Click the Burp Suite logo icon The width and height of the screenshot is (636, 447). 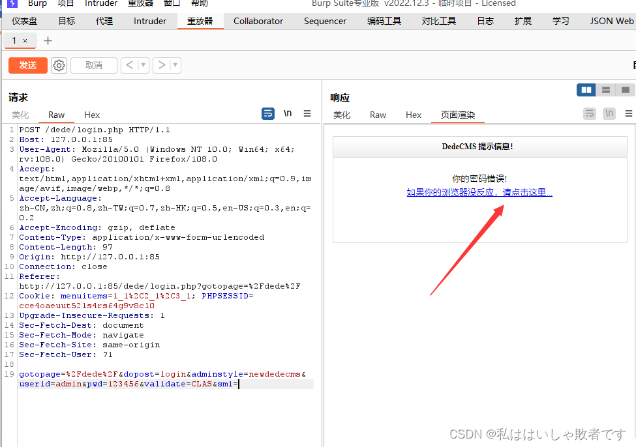(12, 3)
